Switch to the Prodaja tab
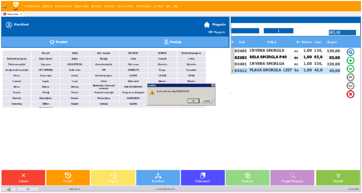The width and height of the screenshot is (362, 193). tap(173, 42)
